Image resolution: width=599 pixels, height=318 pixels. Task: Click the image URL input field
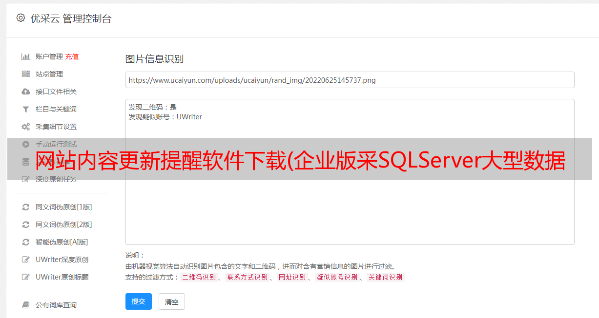click(x=350, y=80)
